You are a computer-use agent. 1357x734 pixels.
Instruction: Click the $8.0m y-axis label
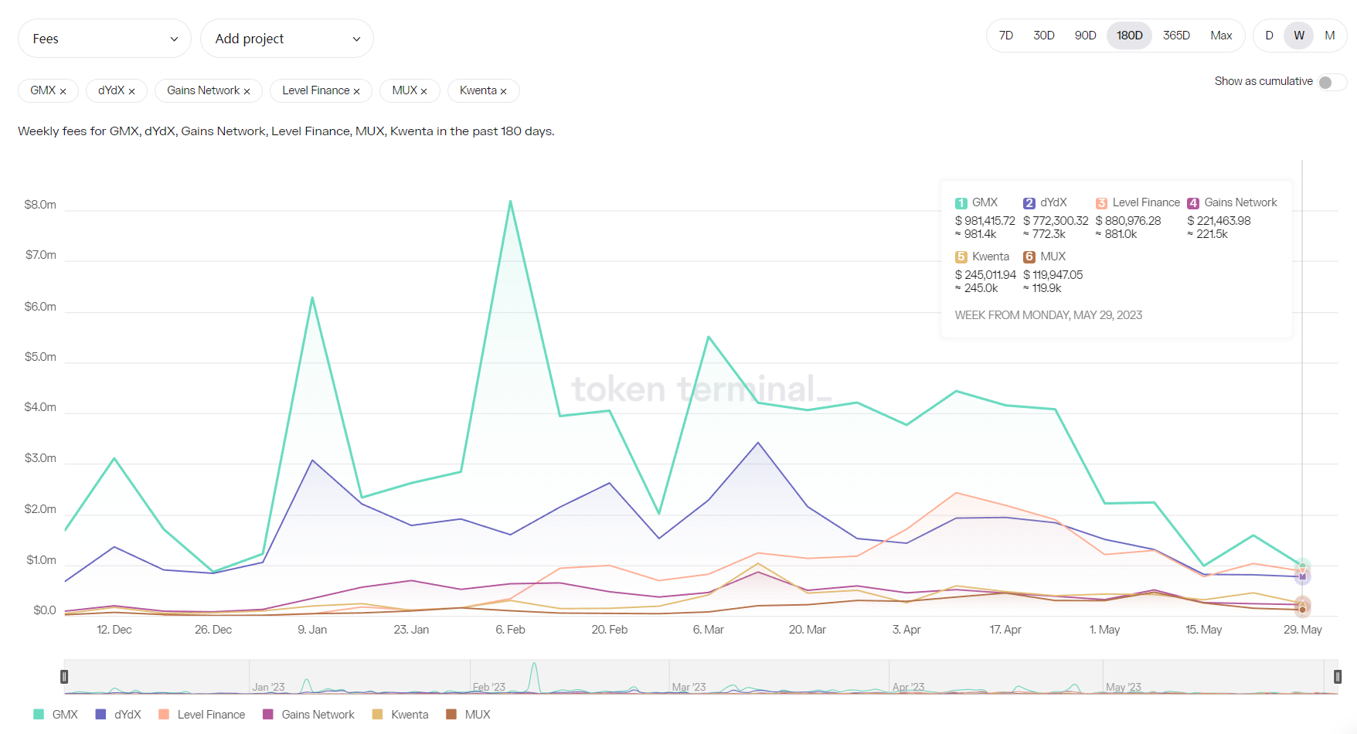point(40,205)
